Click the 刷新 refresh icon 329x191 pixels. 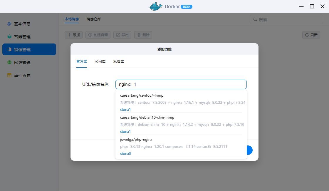pyautogui.click(x=306, y=34)
